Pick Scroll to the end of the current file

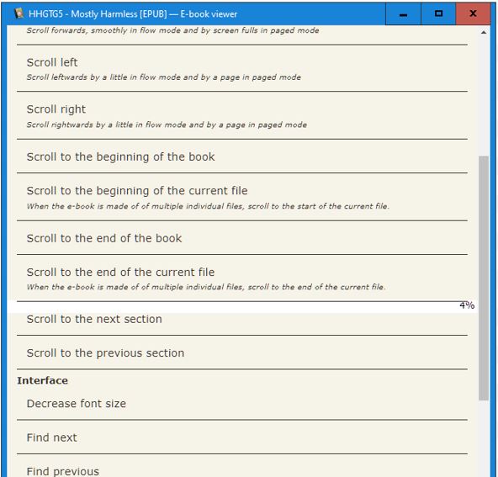click(242, 278)
